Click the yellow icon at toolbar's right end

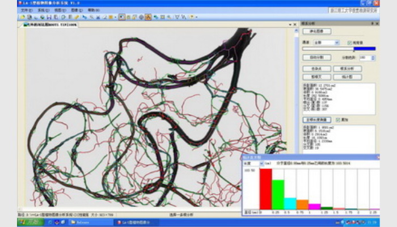192,17
